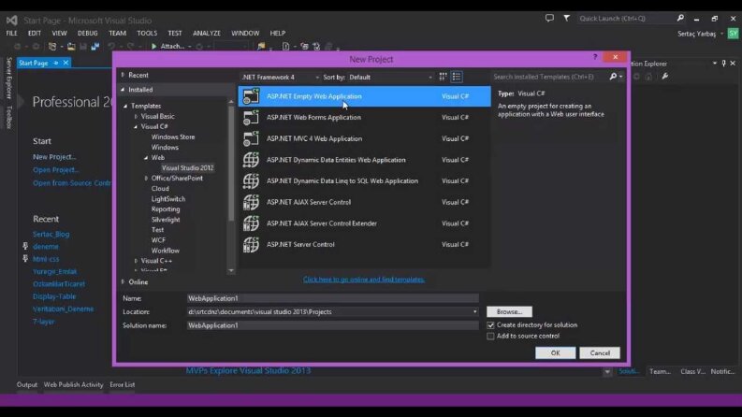The height and width of the screenshot is (417, 742).
Task: Click ASP.NET Web Forms Application template icon
Action: click(251, 117)
